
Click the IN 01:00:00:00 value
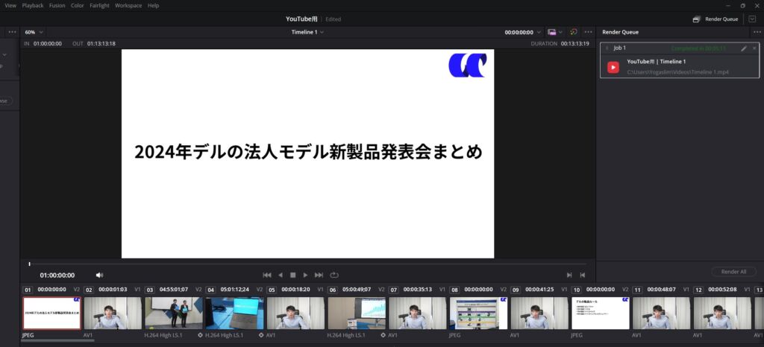click(47, 43)
